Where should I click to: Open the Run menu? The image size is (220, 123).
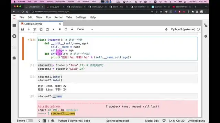pyautogui.click(x=48, y=17)
